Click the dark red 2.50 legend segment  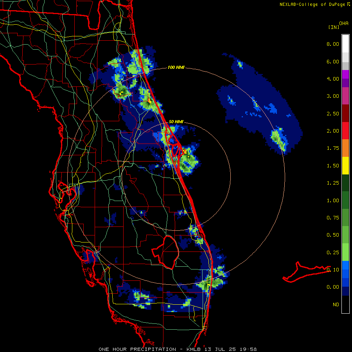click(345, 113)
